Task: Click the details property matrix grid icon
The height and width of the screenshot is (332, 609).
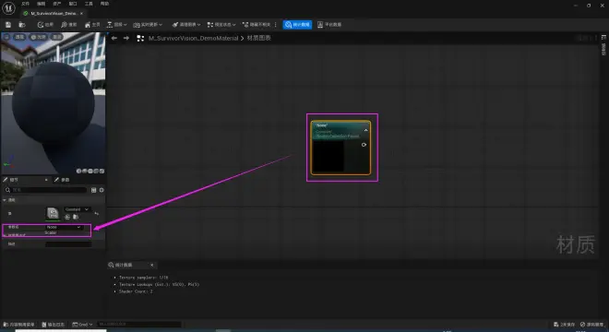Action: coord(93,190)
